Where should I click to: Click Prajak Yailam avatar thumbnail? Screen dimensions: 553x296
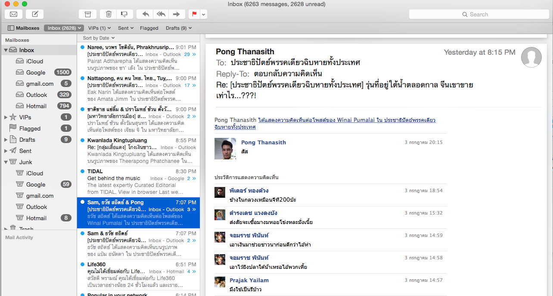[x=220, y=282]
